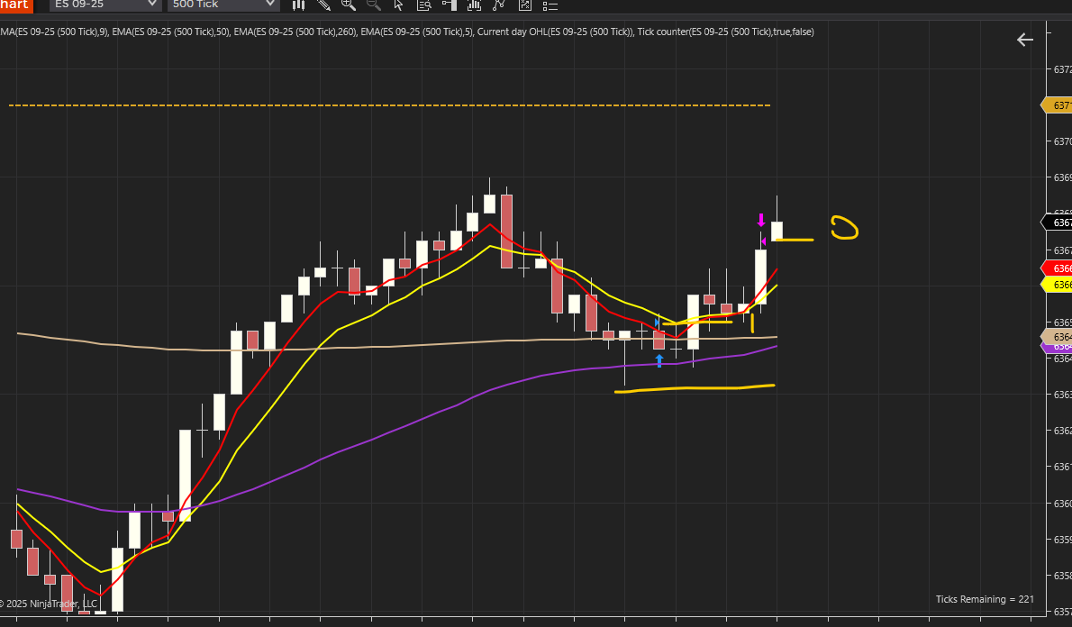
Task: Click the 6372 price axis label
Action: tap(1062, 69)
